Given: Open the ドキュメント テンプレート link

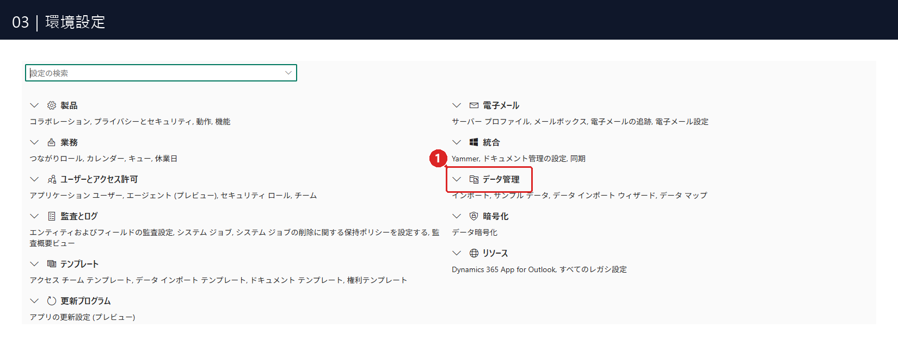Looking at the screenshot, I should (297, 280).
